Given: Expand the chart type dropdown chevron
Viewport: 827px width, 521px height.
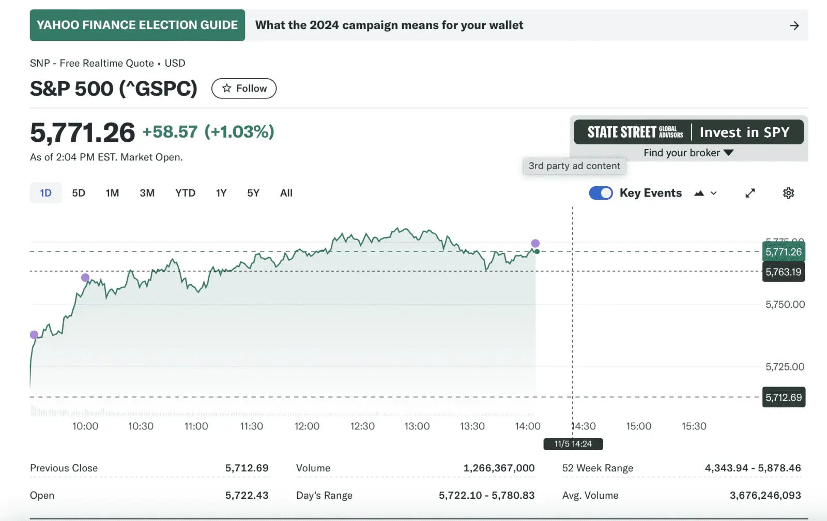Looking at the screenshot, I should coord(714,193).
